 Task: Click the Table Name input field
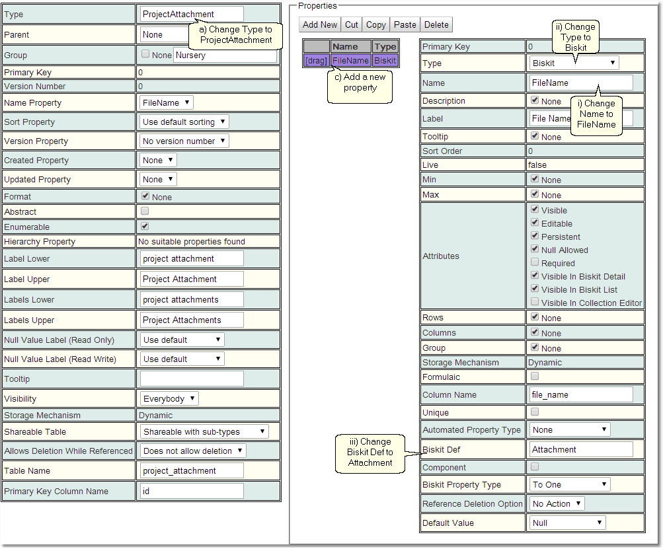(192, 470)
